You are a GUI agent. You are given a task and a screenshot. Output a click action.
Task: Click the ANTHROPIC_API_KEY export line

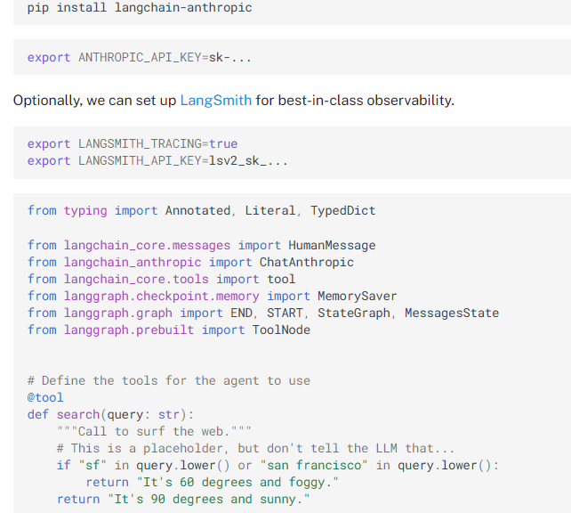coord(139,58)
